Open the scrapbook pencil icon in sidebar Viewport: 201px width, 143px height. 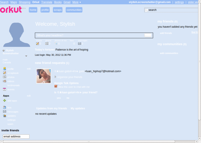5,73
